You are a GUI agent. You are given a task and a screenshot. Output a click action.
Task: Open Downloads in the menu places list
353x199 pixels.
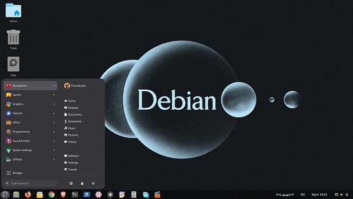click(73, 121)
